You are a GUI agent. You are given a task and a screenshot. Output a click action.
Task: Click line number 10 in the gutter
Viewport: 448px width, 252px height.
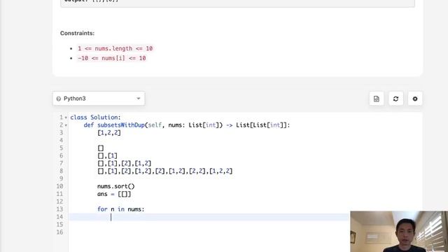tap(59, 186)
